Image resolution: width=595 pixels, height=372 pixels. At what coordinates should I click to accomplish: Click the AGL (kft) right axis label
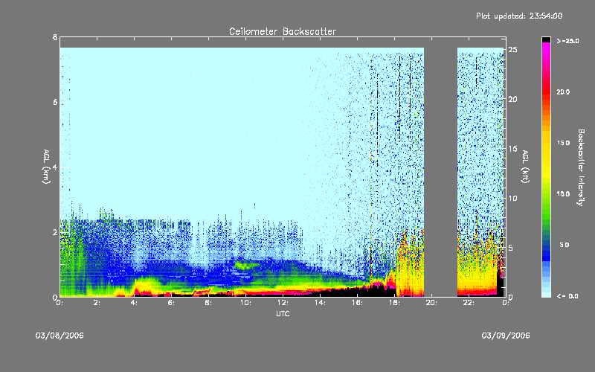pos(525,168)
